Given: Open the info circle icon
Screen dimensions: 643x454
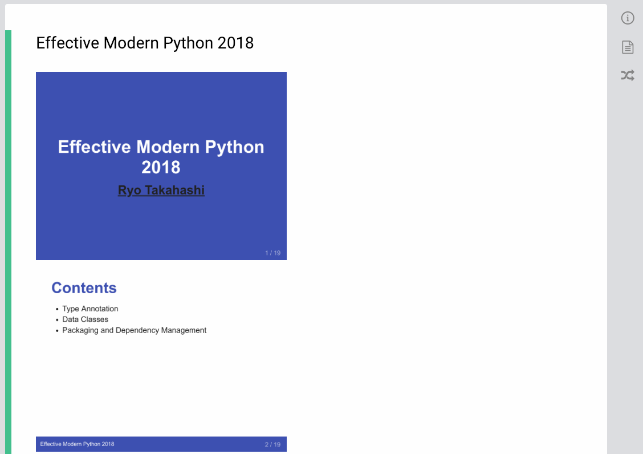Looking at the screenshot, I should pos(628,18).
